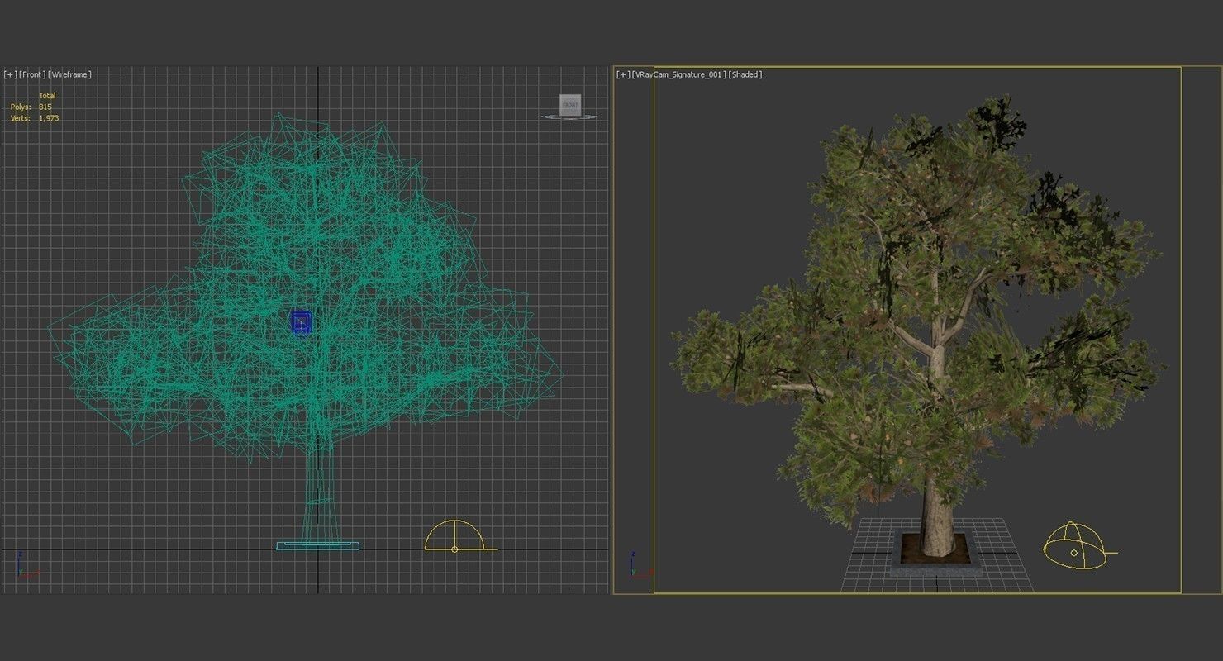Click the 'Verts: 1,973' statistic

point(35,118)
